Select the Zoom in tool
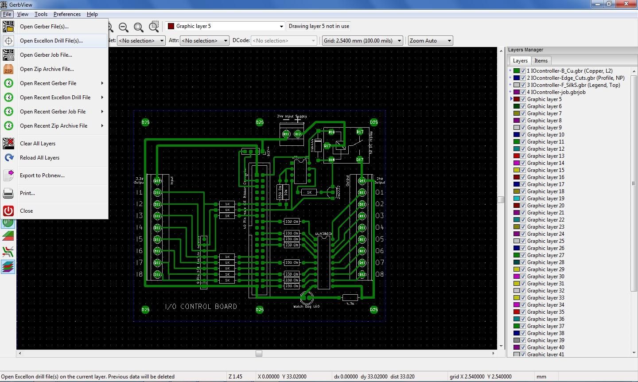This screenshot has height=382, width=638. [x=109, y=27]
